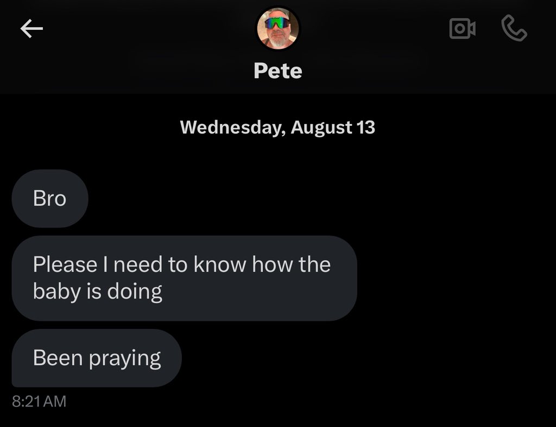Image resolution: width=556 pixels, height=427 pixels.
Task: Click the camera icon in the header
Action: pyautogui.click(x=463, y=29)
